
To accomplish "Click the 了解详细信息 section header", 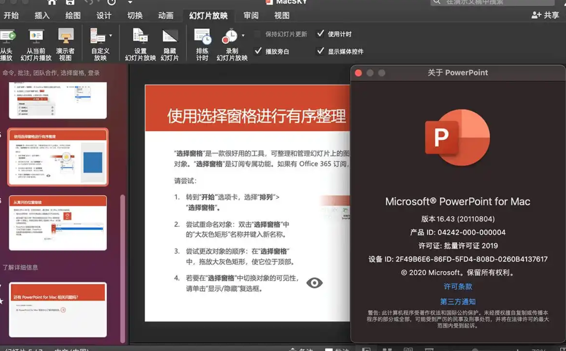I will point(20,267).
